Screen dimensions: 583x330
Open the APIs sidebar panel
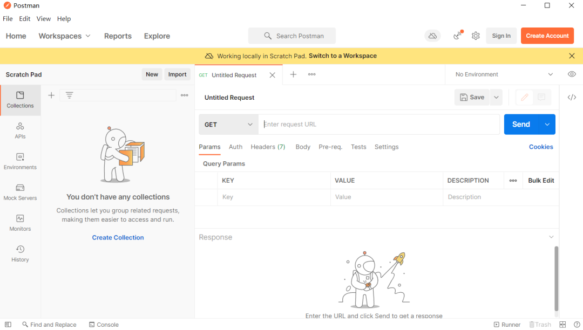pyautogui.click(x=20, y=130)
